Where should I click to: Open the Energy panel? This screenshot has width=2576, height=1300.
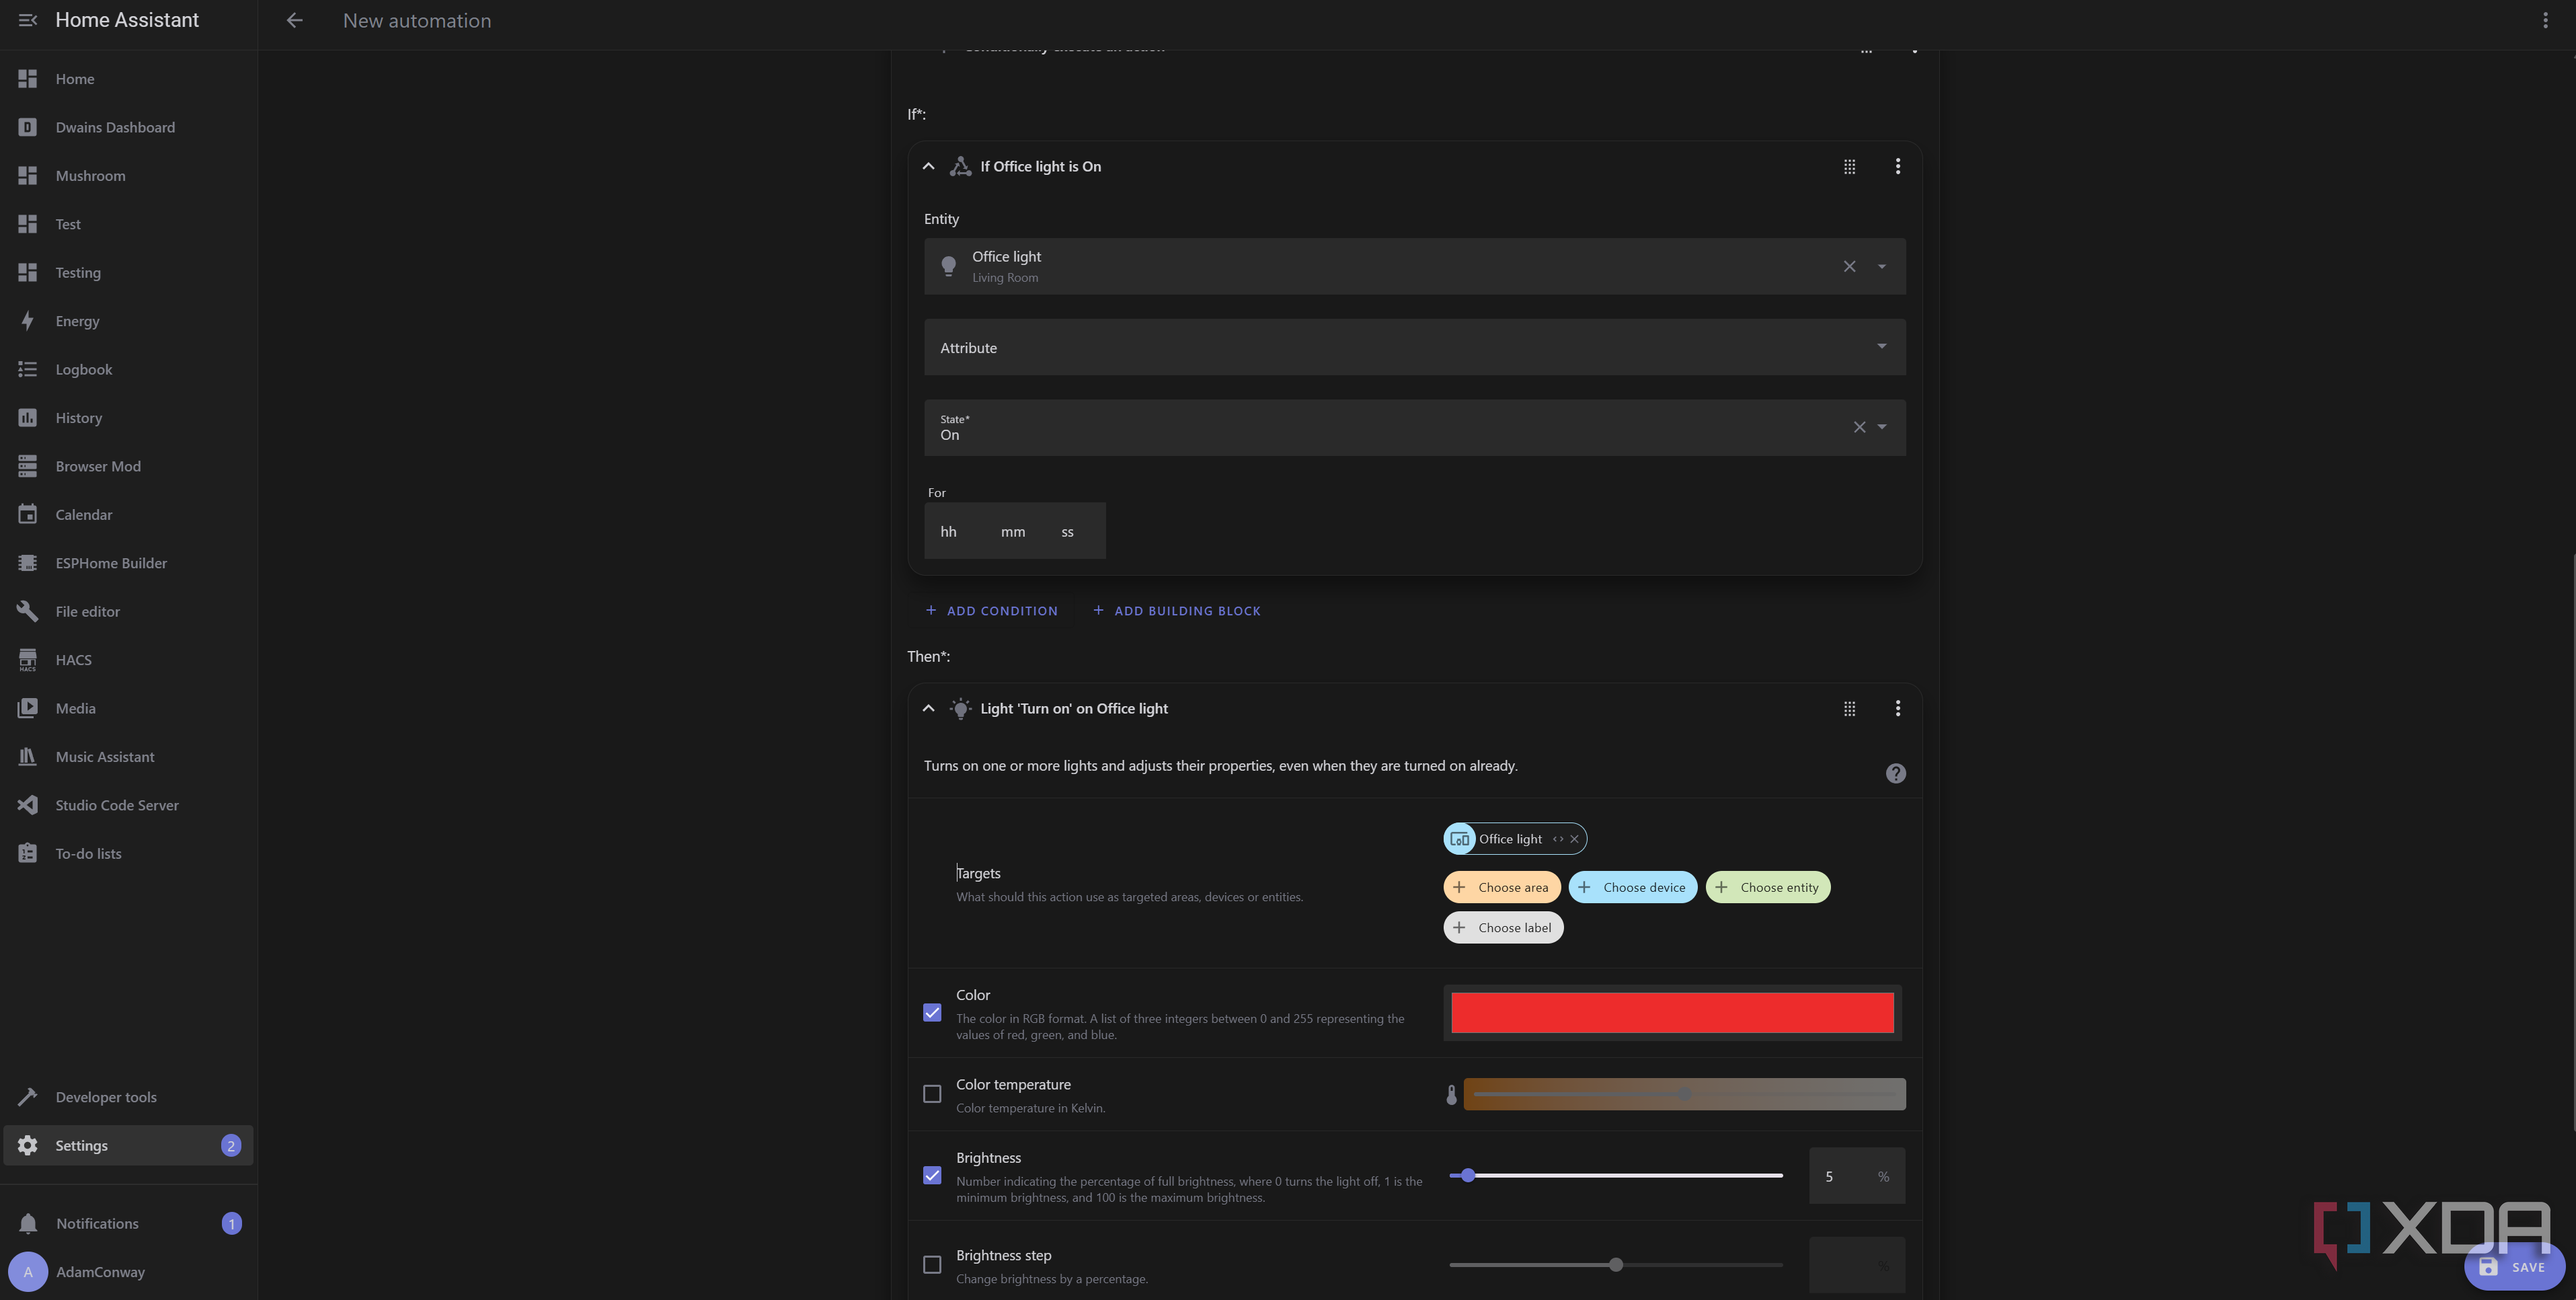point(128,321)
